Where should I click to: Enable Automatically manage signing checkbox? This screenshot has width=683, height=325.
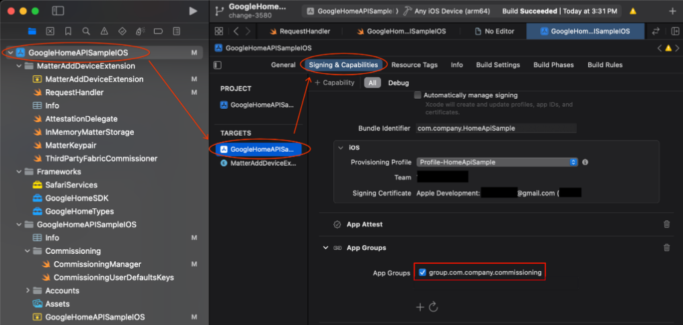pyautogui.click(x=418, y=95)
